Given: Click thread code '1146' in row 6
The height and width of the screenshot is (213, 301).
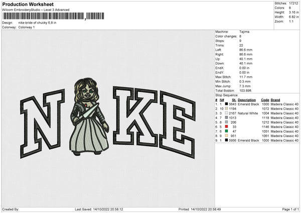Looking at the screenshot, I should tap(265, 127).
